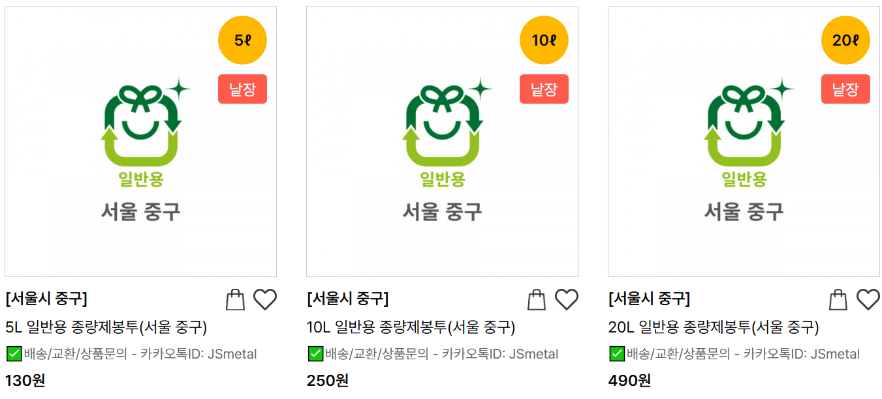Open 5L 일반용 종량제봉투(서울 중구) product link
Viewport: 882px width, 399px height.
point(106,327)
